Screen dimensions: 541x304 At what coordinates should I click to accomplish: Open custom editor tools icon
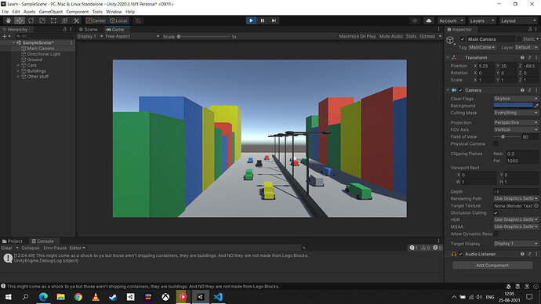76,20
